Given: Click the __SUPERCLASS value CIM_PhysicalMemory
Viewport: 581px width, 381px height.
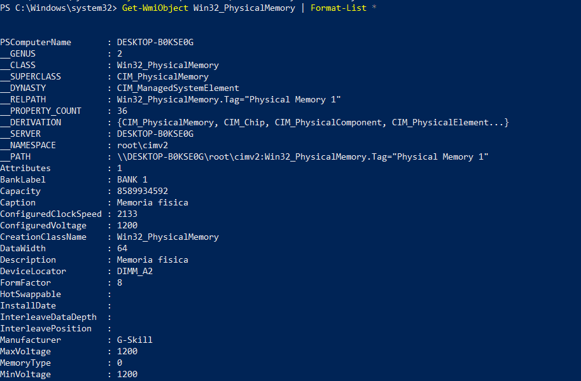Looking at the screenshot, I should pos(162,76).
